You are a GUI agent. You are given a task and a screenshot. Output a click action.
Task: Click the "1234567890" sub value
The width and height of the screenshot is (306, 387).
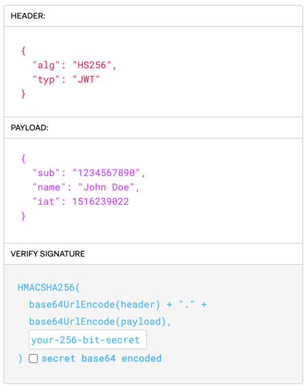click(106, 173)
